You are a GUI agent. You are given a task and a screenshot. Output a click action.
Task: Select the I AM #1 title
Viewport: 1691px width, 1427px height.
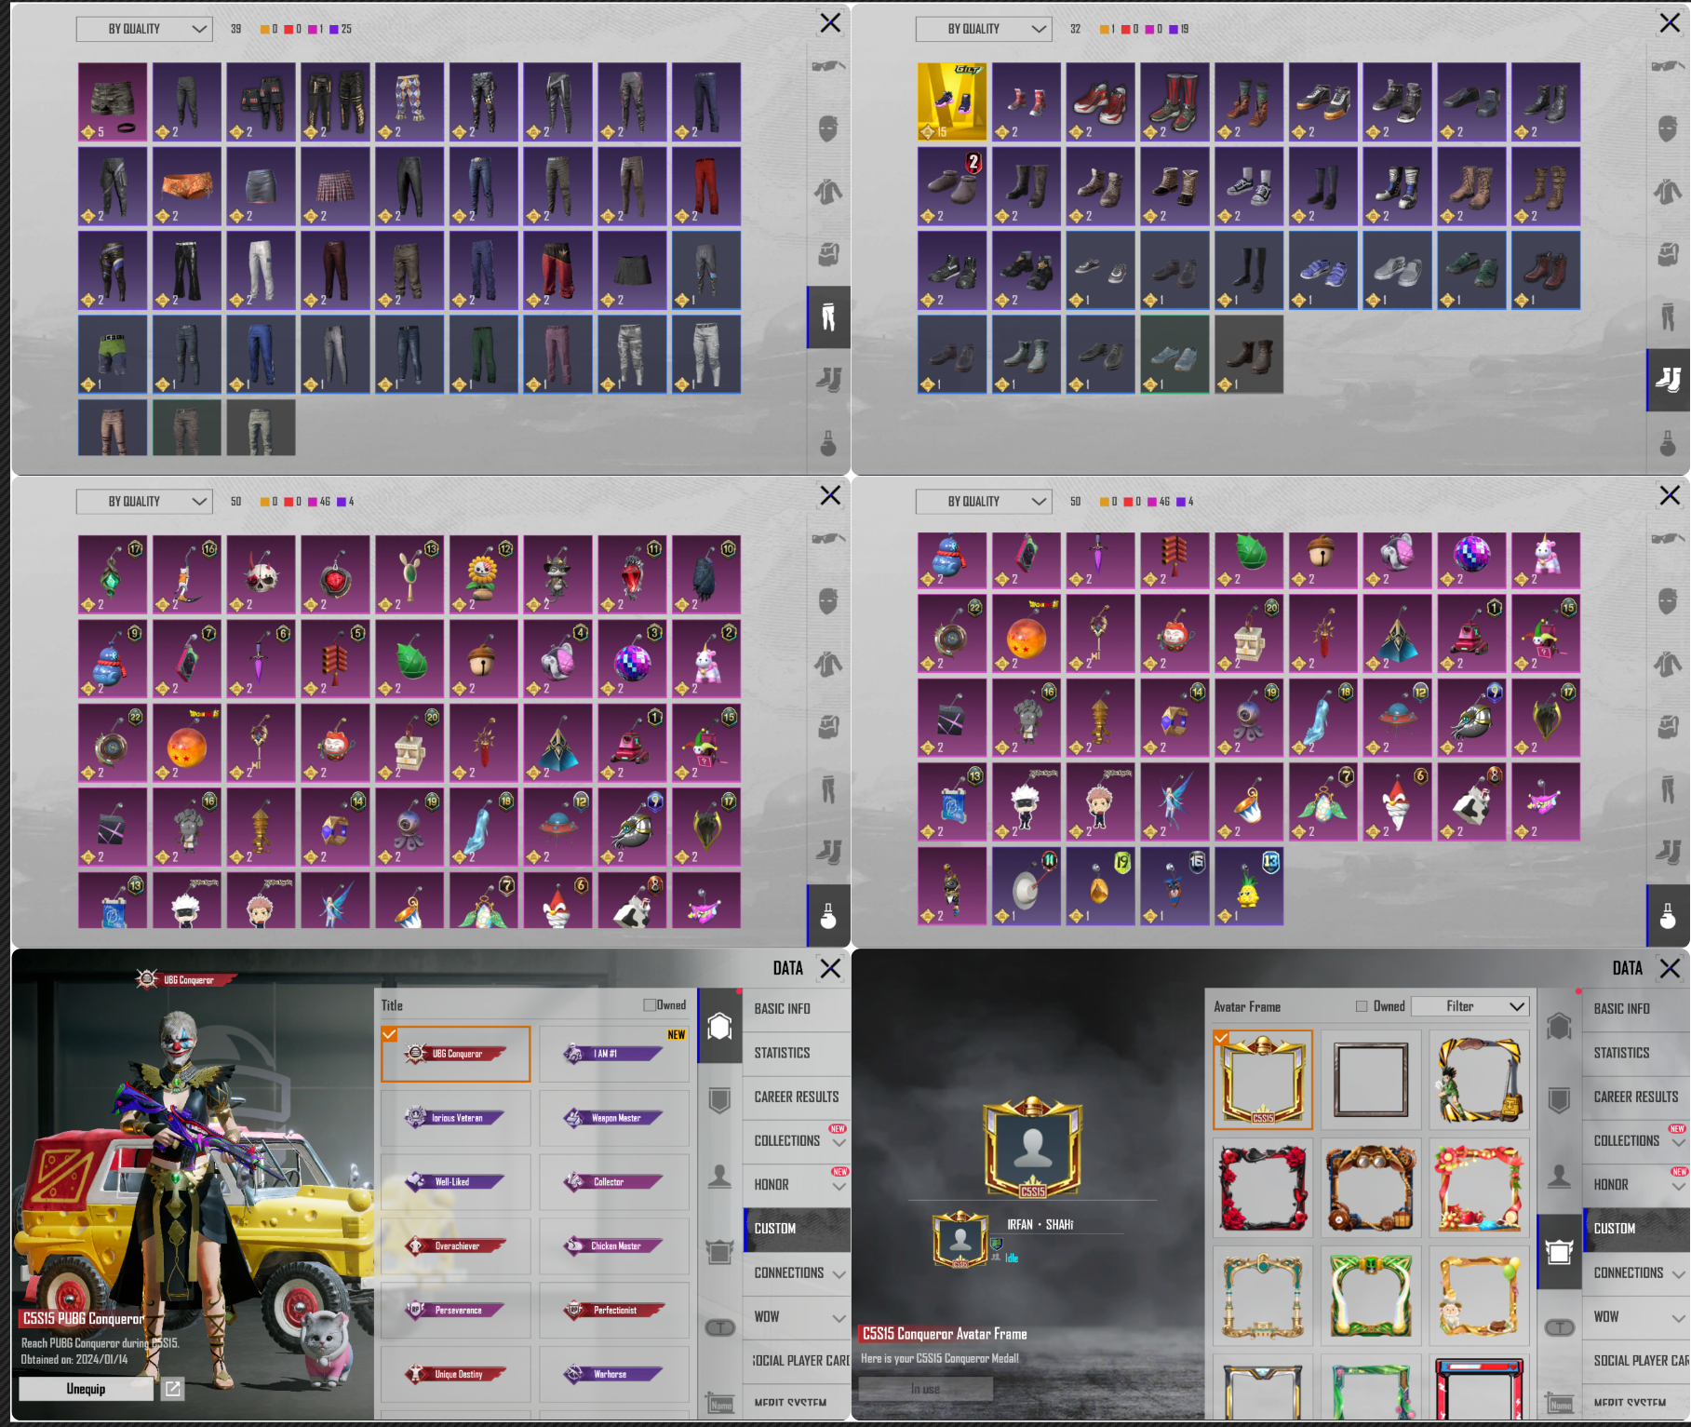point(613,1054)
